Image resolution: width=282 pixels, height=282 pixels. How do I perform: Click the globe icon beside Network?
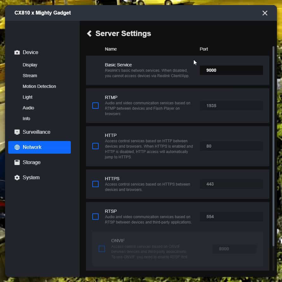click(x=17, y=147)
